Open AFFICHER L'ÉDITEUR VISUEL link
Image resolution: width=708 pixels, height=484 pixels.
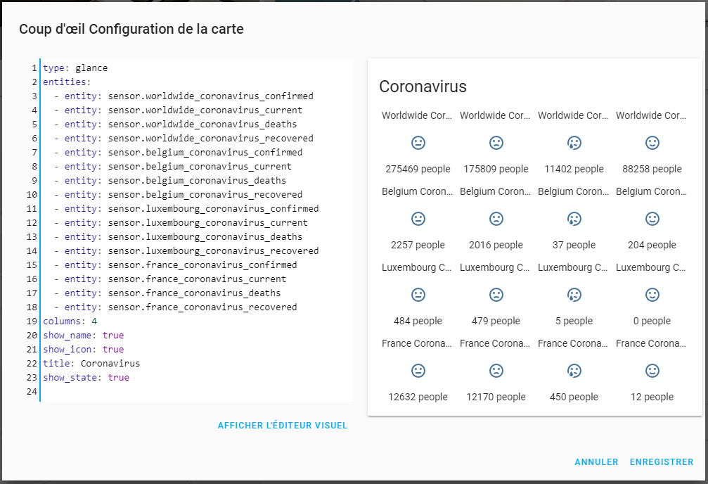pyautogui.click(x=283, y=426)
